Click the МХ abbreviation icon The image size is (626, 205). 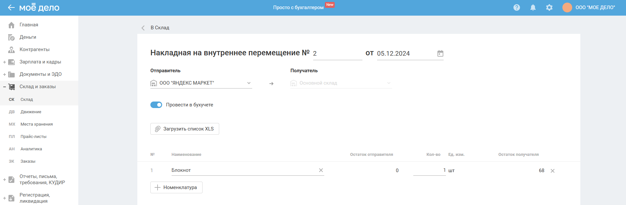point(12,124)
